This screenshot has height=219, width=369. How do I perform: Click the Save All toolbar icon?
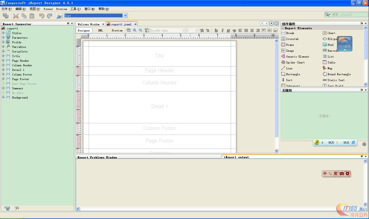pyautogui.click(x=6, y=16)
